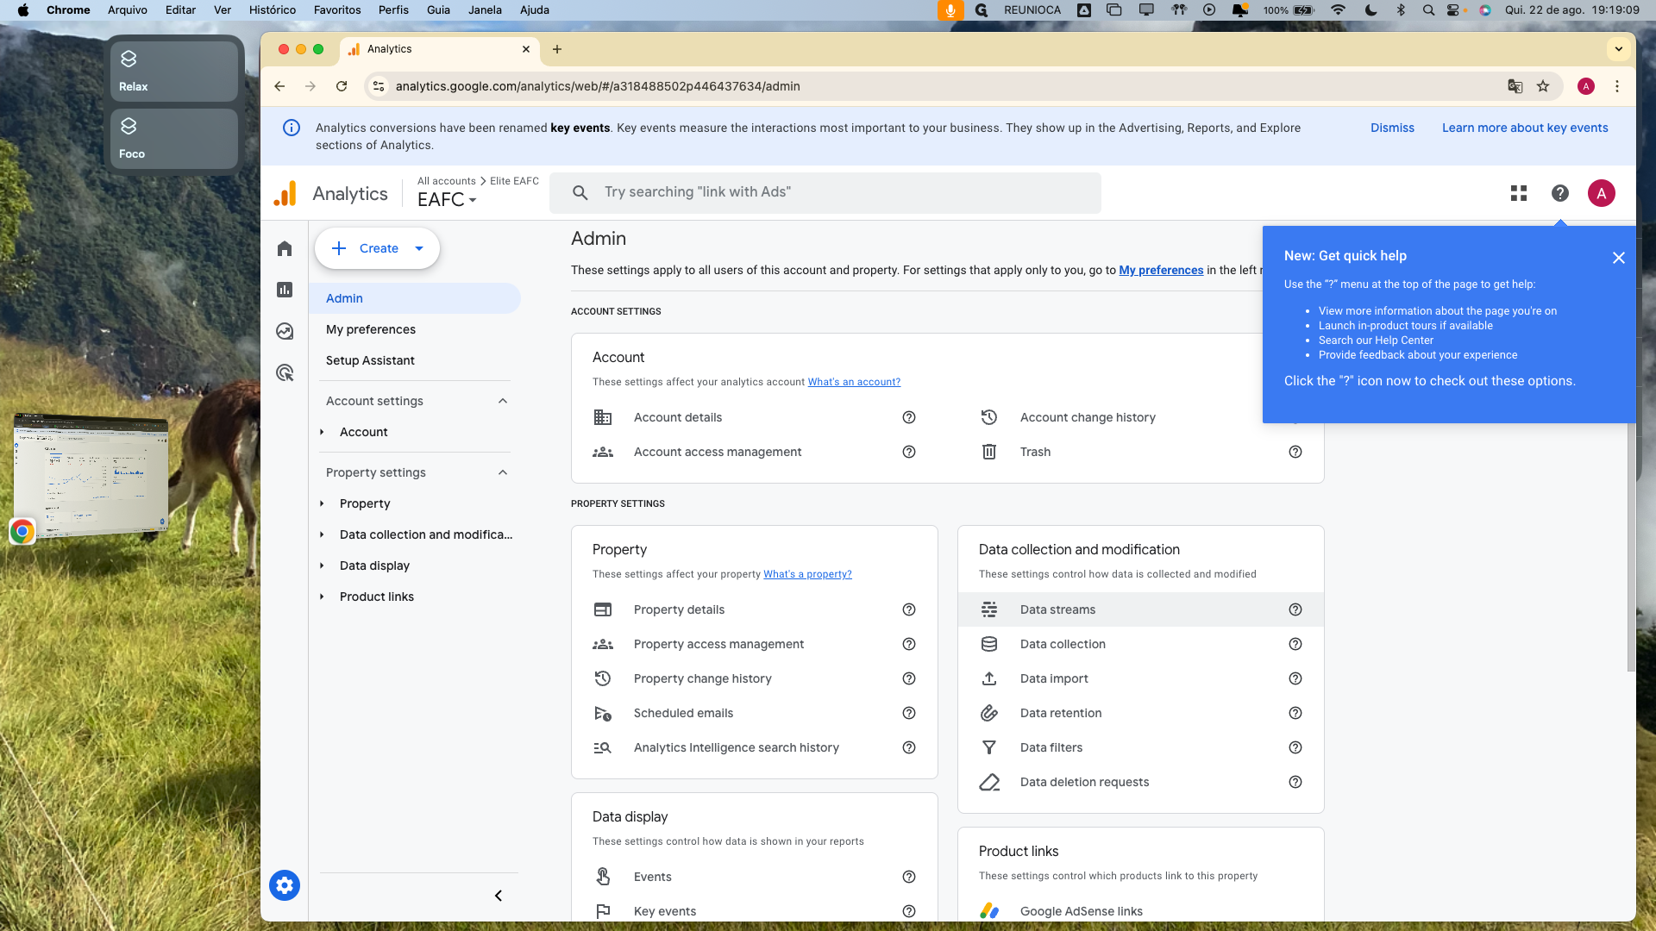
Task: Open the Explore icon in the sidebar
Action: [285, 332]
